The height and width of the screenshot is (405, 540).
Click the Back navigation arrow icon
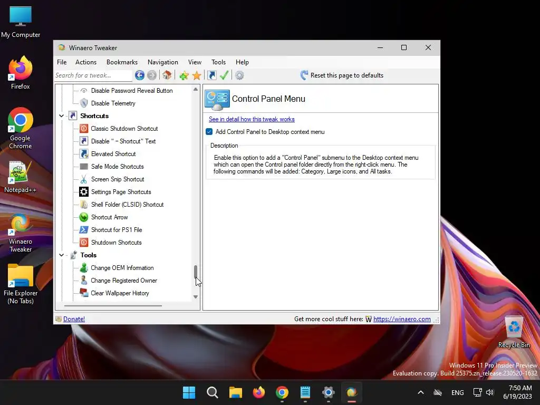tap(139, 75)
